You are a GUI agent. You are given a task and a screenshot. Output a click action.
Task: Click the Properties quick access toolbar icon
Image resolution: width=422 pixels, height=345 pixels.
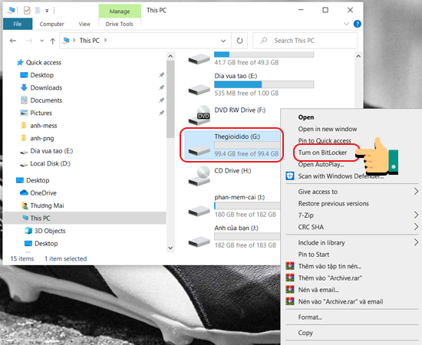click(27, 11)
